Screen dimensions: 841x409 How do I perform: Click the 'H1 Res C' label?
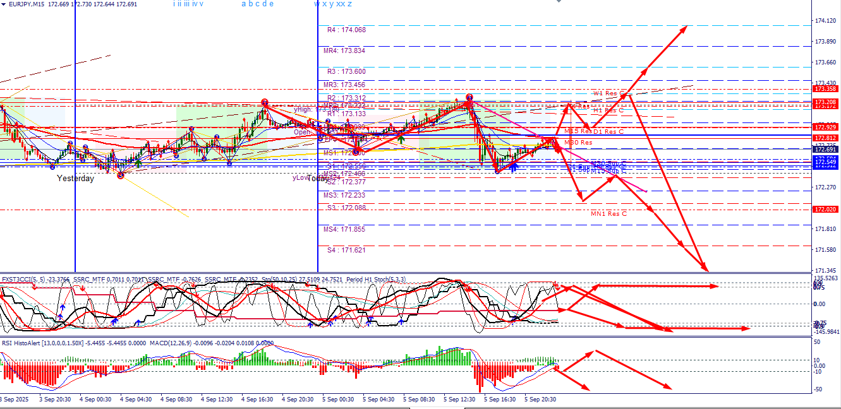(x=609, y=110)
